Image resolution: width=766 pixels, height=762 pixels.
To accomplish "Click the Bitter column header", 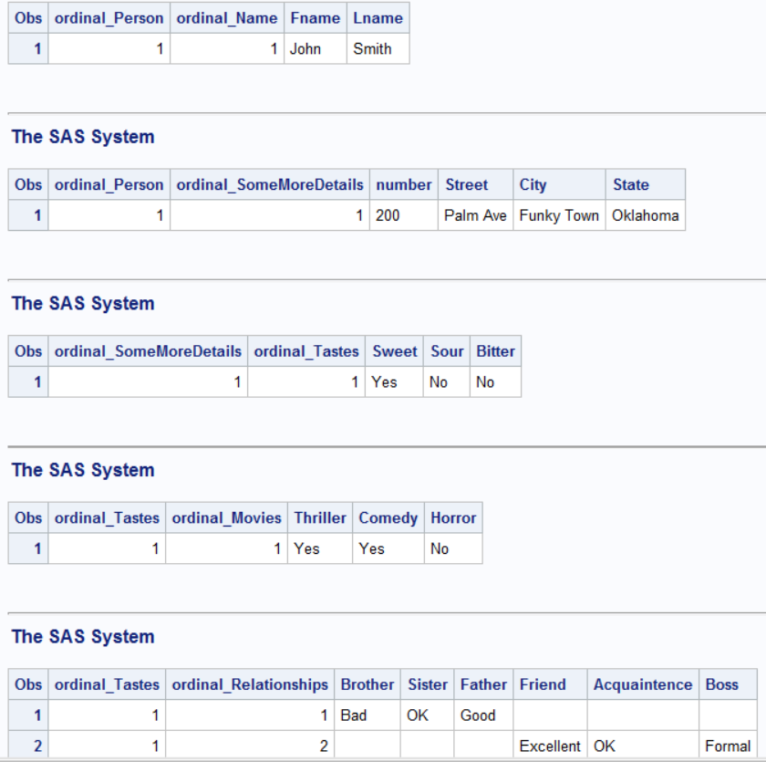I will (495, 351).
